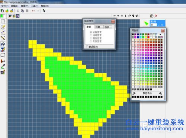The width and height of the screenshot is (186, 138).
Task: Click the green foreground color box
Action: pos(2,16)
